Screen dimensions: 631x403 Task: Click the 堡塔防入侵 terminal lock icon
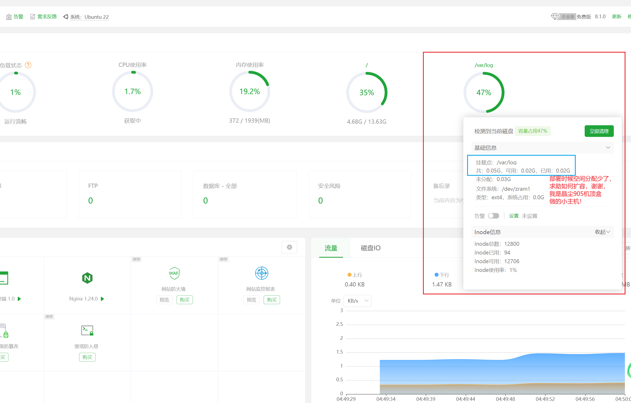(87, 330)
